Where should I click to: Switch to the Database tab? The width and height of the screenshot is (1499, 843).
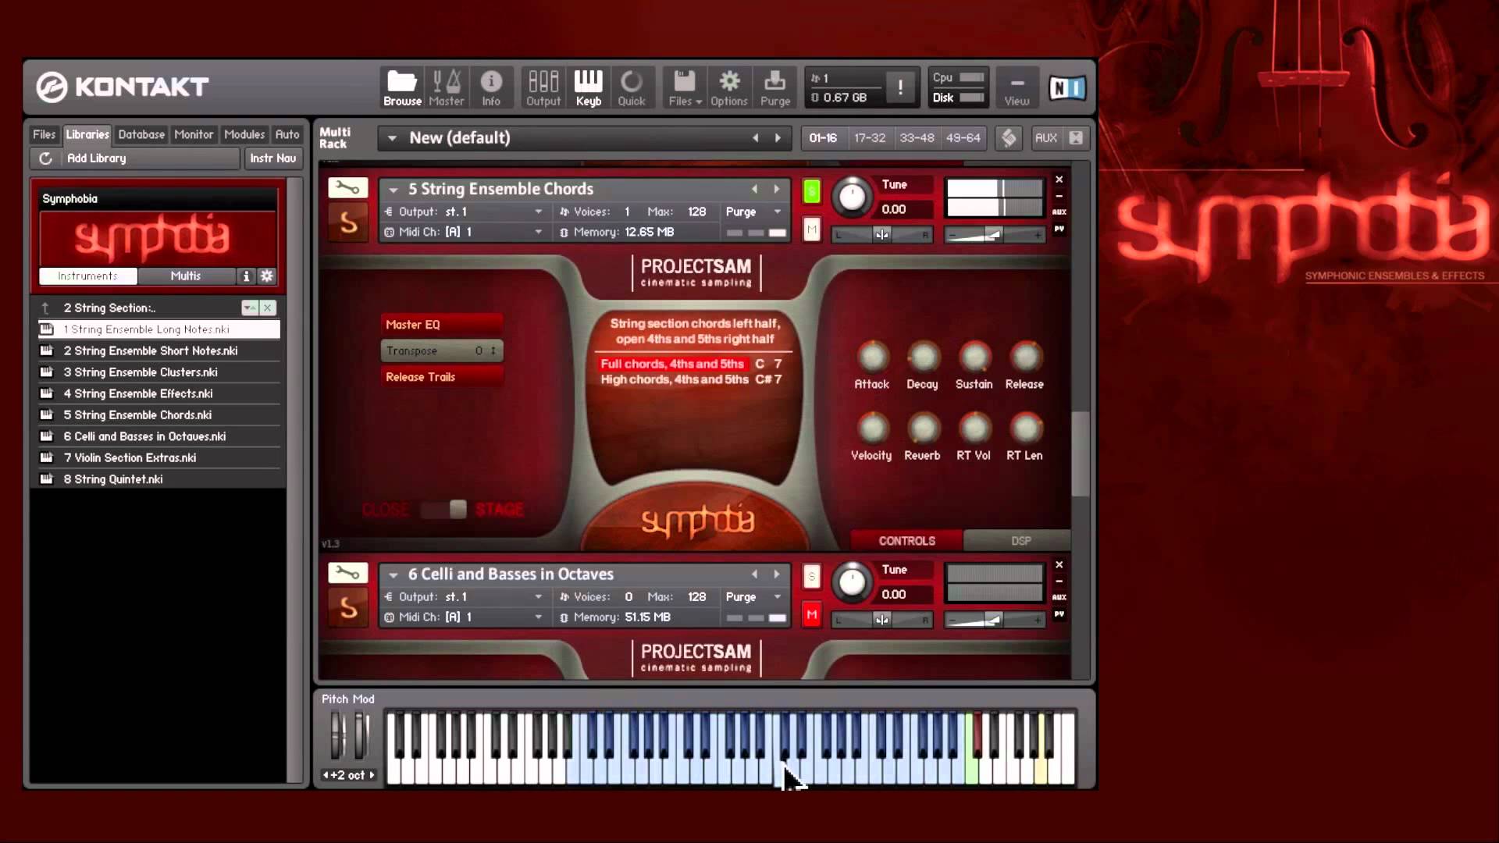pos(141,134)
